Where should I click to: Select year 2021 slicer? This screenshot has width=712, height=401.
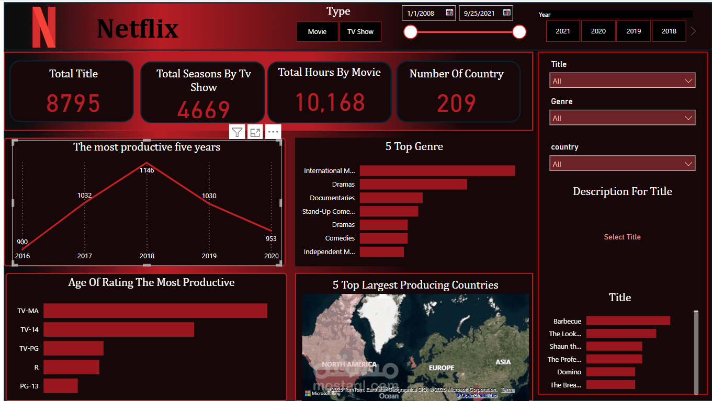563,31
